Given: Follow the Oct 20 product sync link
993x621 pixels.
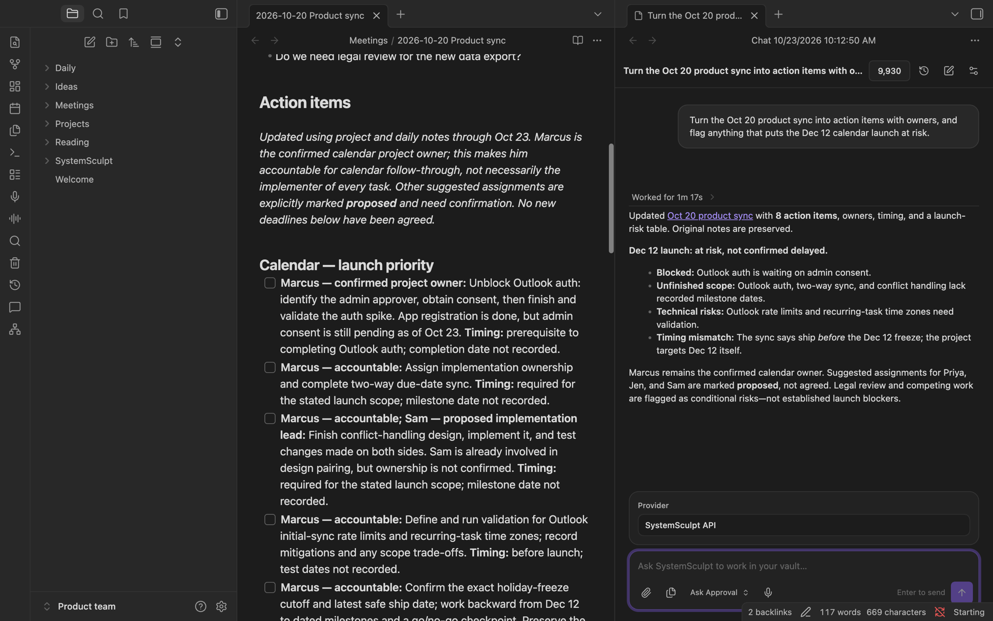Looking at the screenshot, I should pyautogui.click(x=710, y=216).
